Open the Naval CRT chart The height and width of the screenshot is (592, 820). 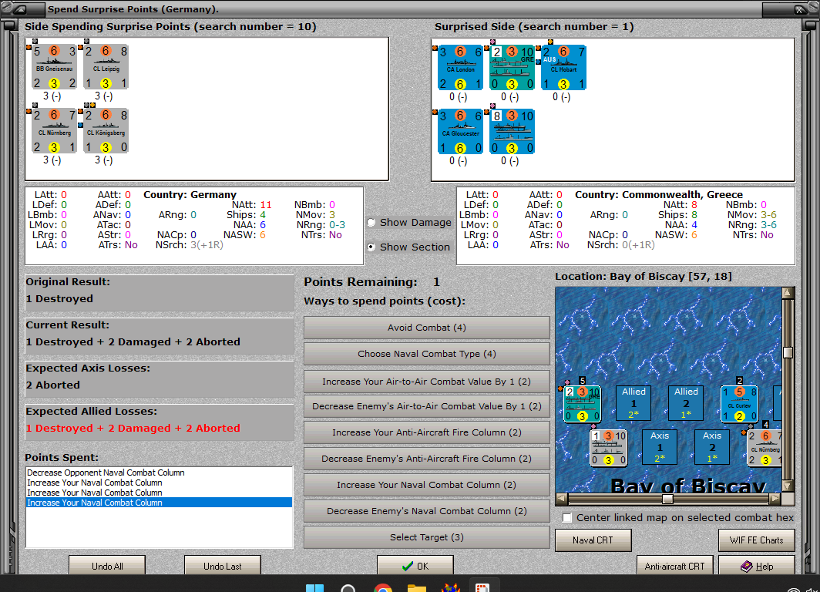click(x=593, y=540)
